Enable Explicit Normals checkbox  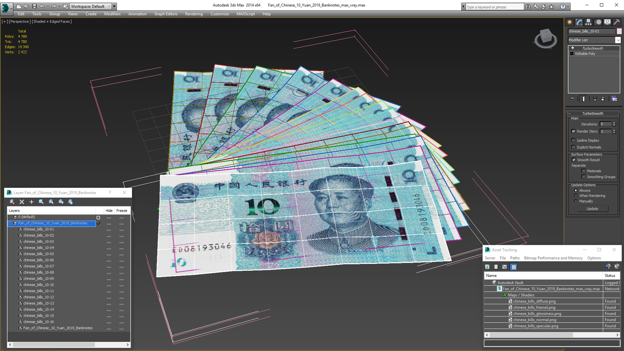coord(573,147)
